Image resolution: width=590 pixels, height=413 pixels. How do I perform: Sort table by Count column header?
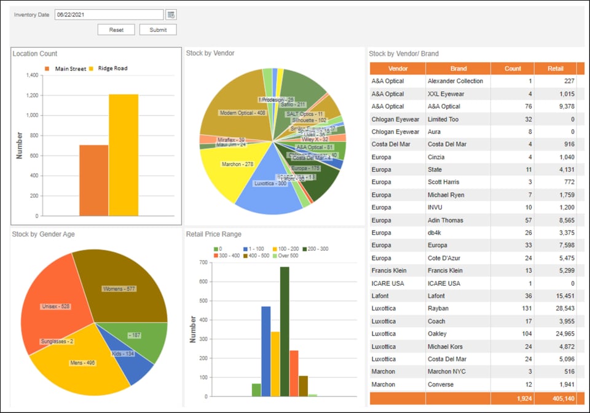coord(513,68)
